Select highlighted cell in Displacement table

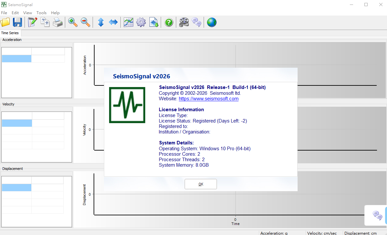tap(16, 188)
